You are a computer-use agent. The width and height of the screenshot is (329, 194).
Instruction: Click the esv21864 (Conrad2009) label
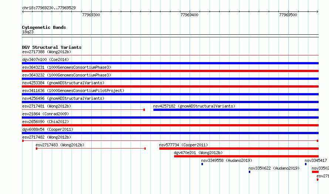(45, 114)
